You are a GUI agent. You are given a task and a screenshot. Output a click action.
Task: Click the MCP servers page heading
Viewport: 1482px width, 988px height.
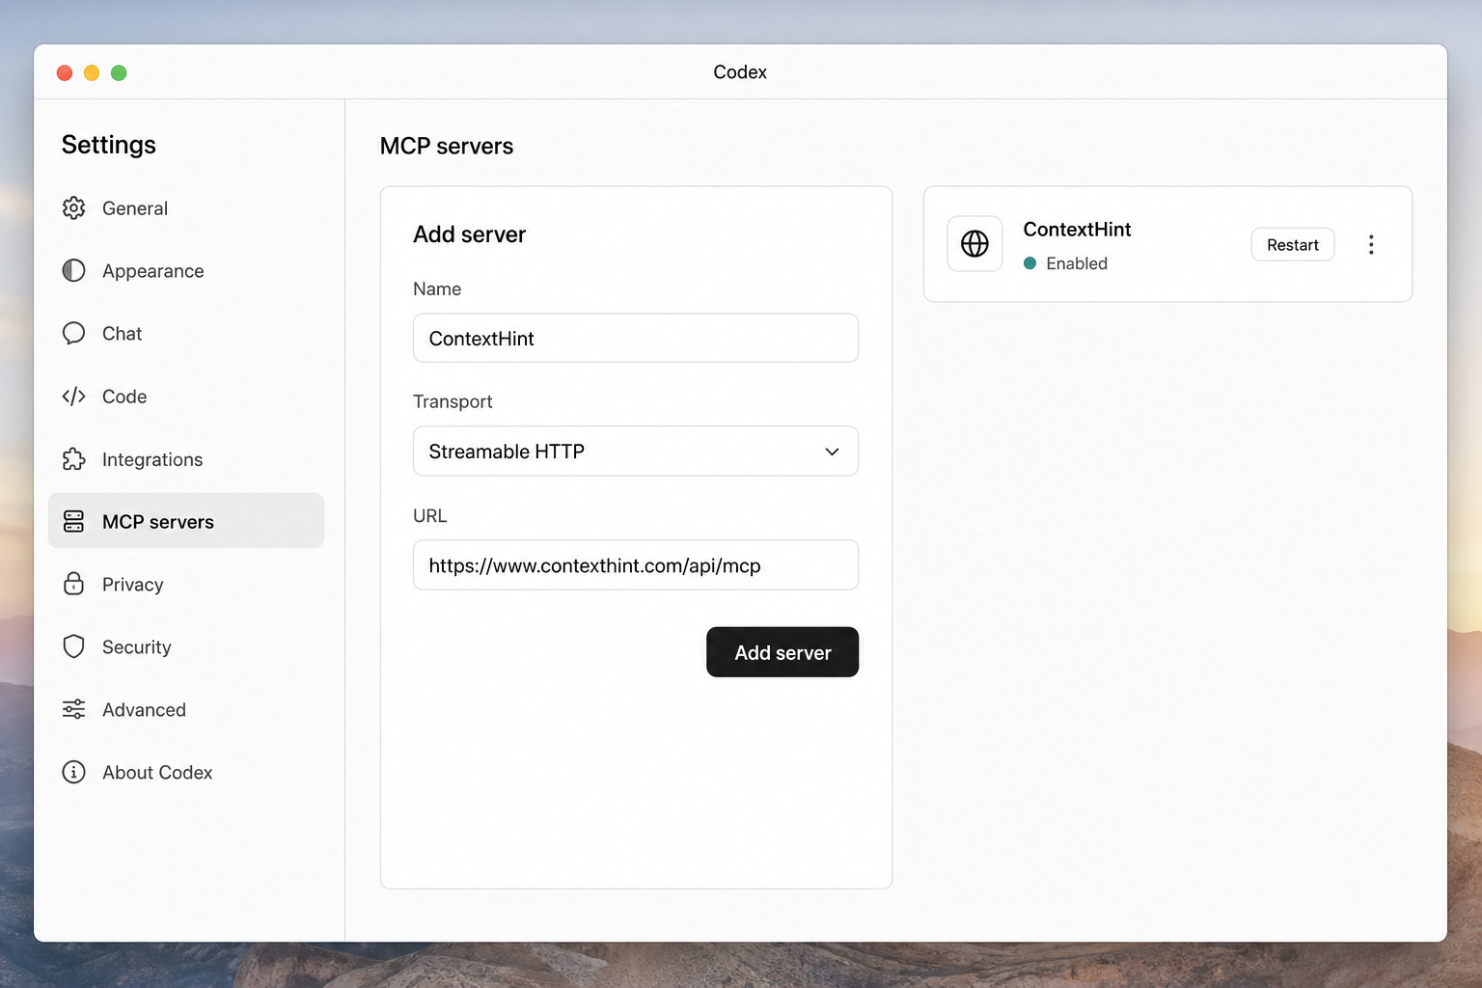(447, 146)
